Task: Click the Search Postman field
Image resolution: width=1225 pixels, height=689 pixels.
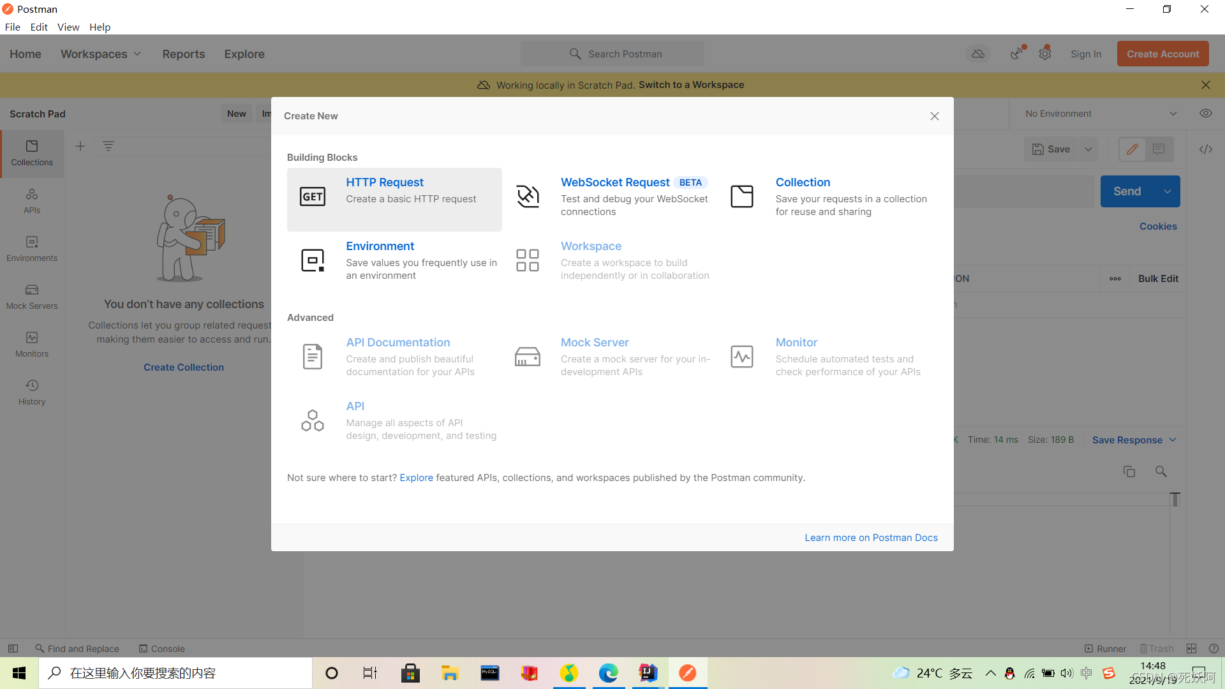Action: click(612, 54)
